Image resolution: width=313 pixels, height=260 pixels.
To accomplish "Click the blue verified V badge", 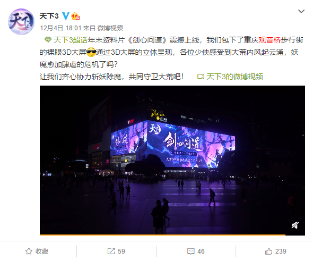I will click(x=66, y=16).
